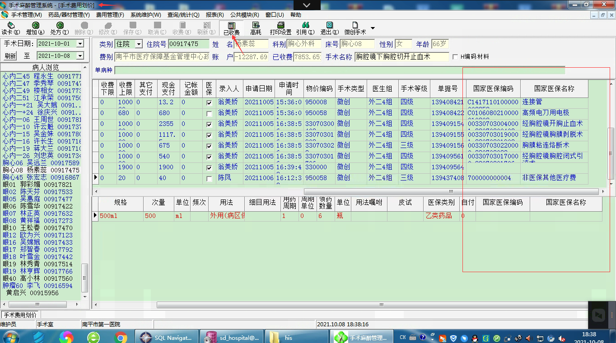
Task: Toggle 医保 checkbox for bill 139409154
Action: coord(209,125)
